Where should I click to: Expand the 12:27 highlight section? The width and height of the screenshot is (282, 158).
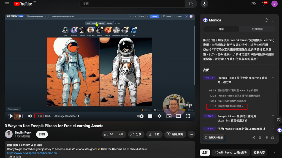(x=273, y=116)
